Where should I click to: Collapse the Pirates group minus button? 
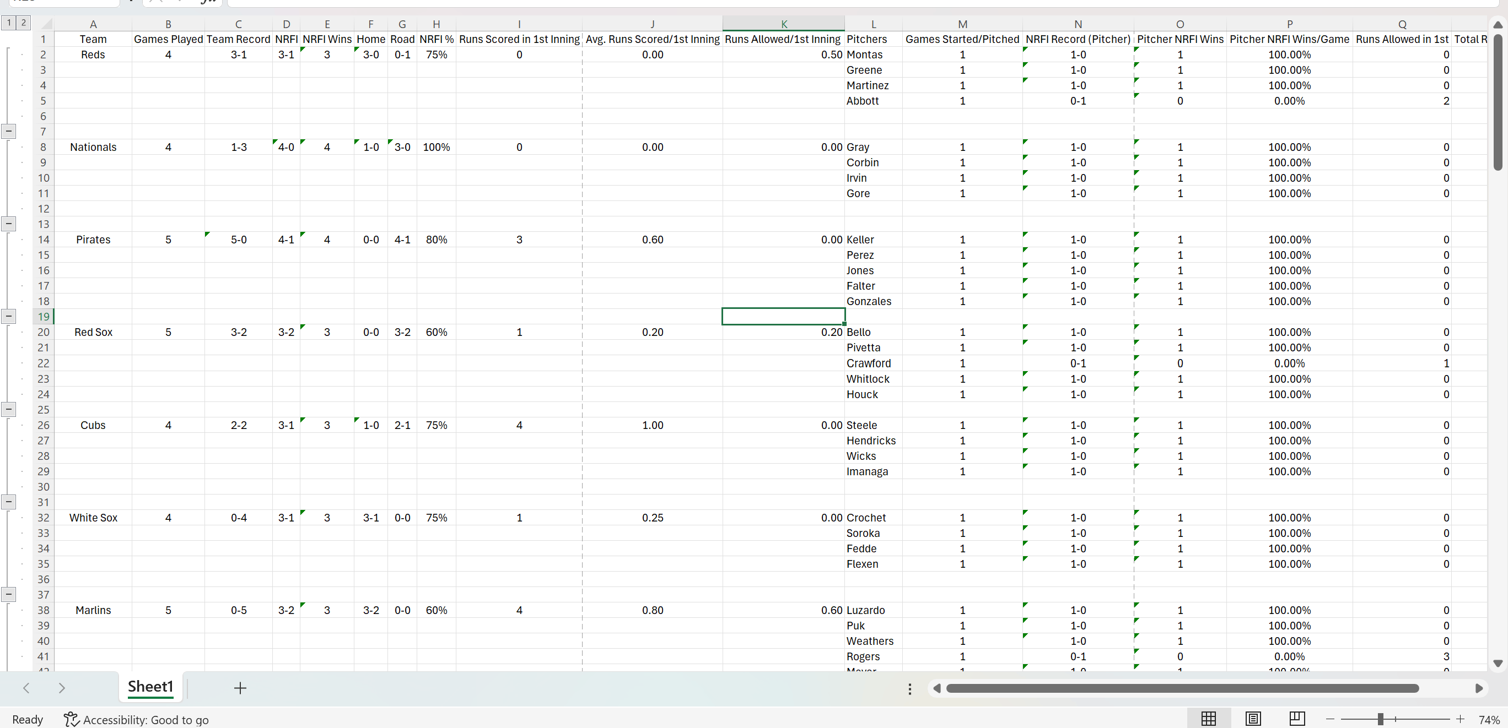click(x=9, y=316)
